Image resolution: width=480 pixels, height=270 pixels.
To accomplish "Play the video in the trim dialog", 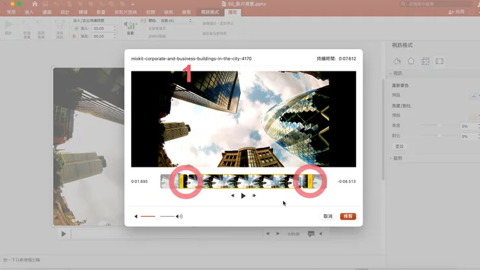I will (243, 195).
